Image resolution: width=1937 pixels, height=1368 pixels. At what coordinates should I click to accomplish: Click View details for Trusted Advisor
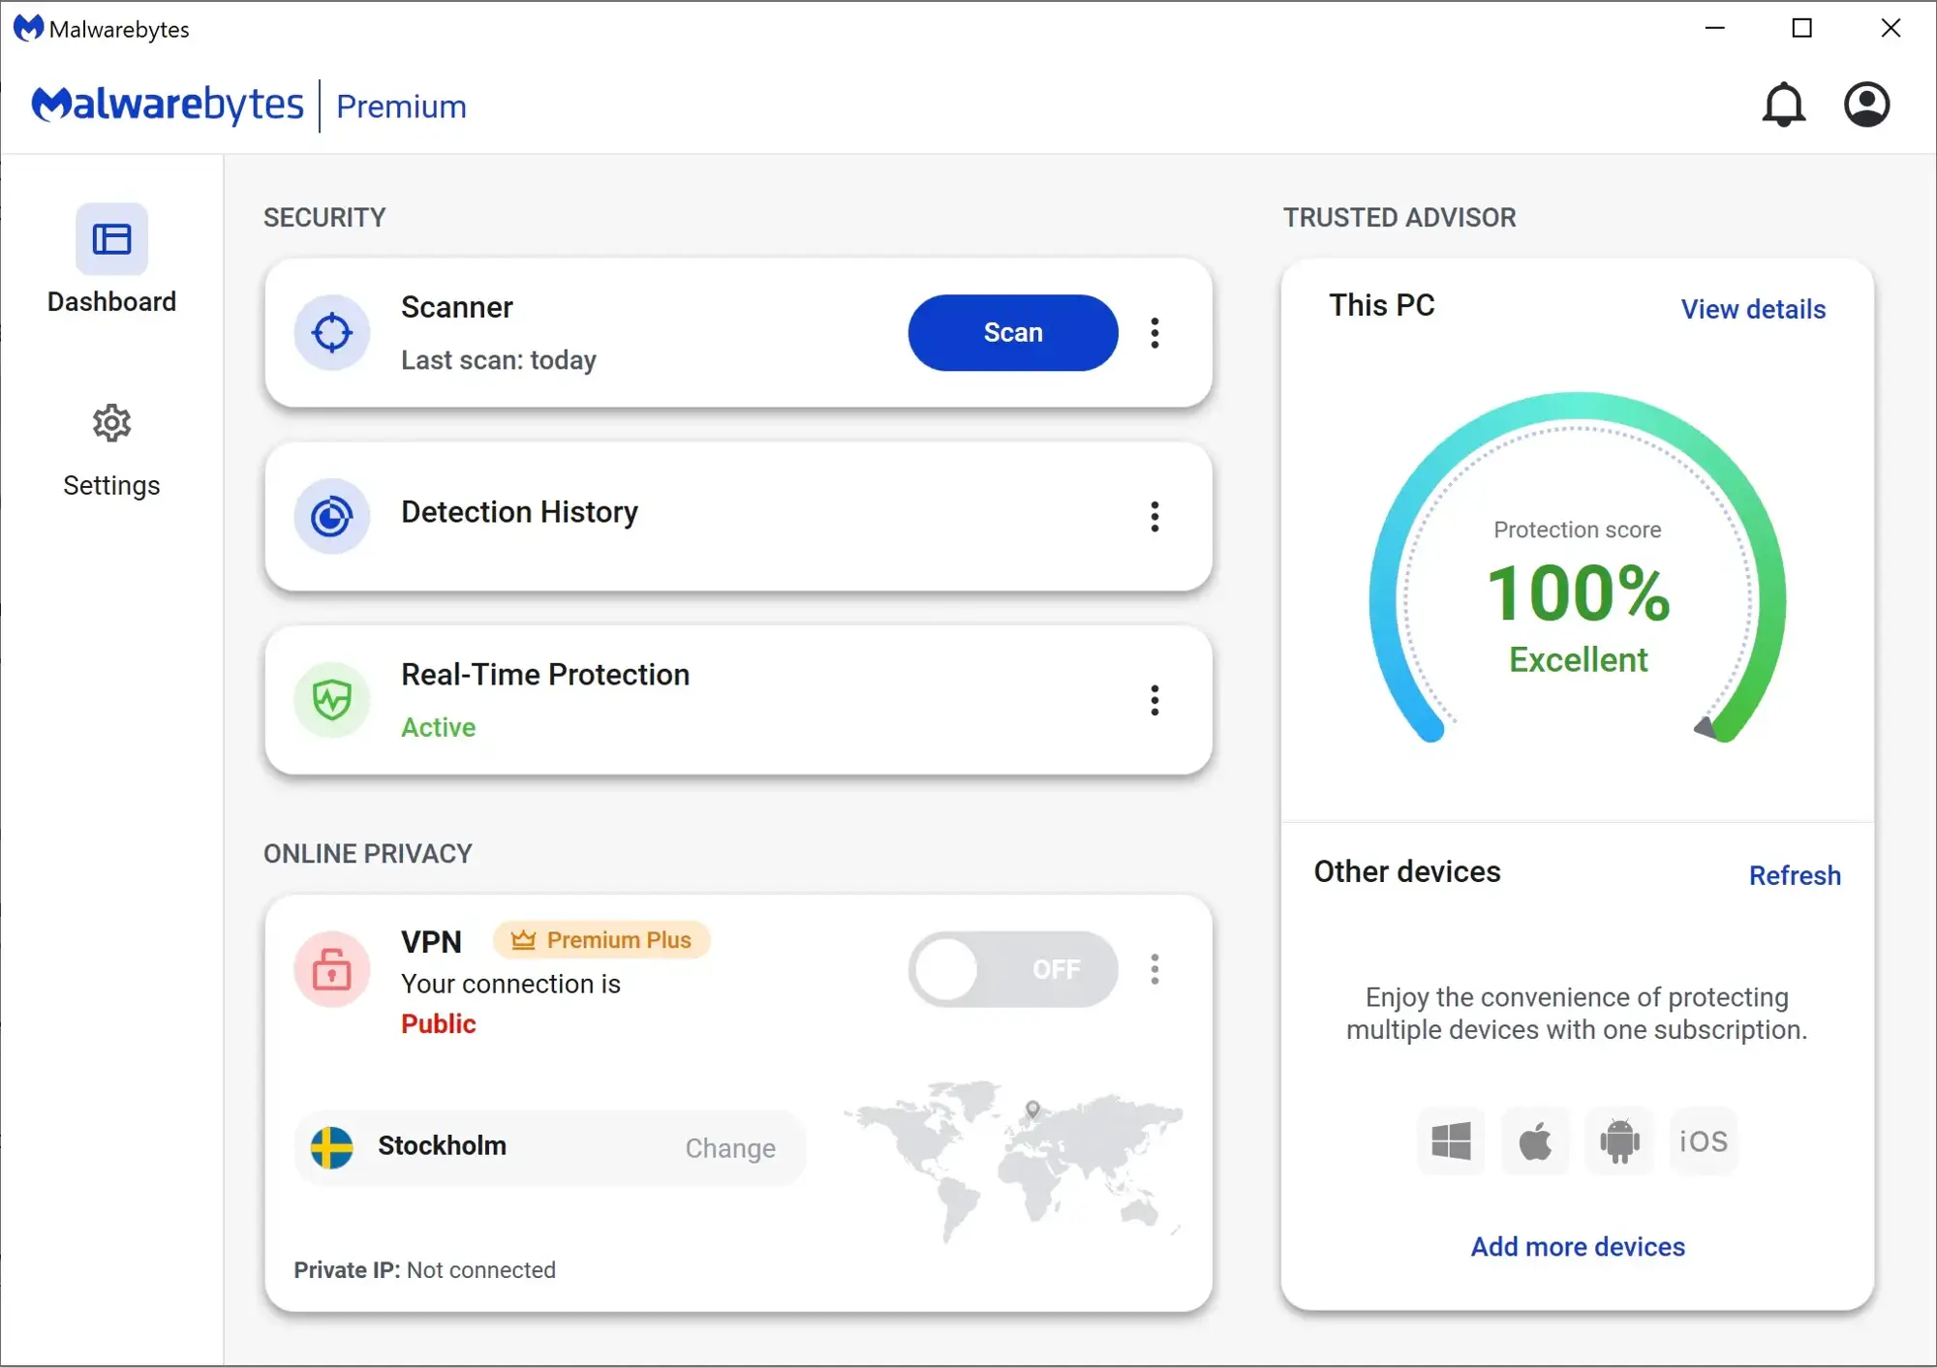pos(1753,310)
